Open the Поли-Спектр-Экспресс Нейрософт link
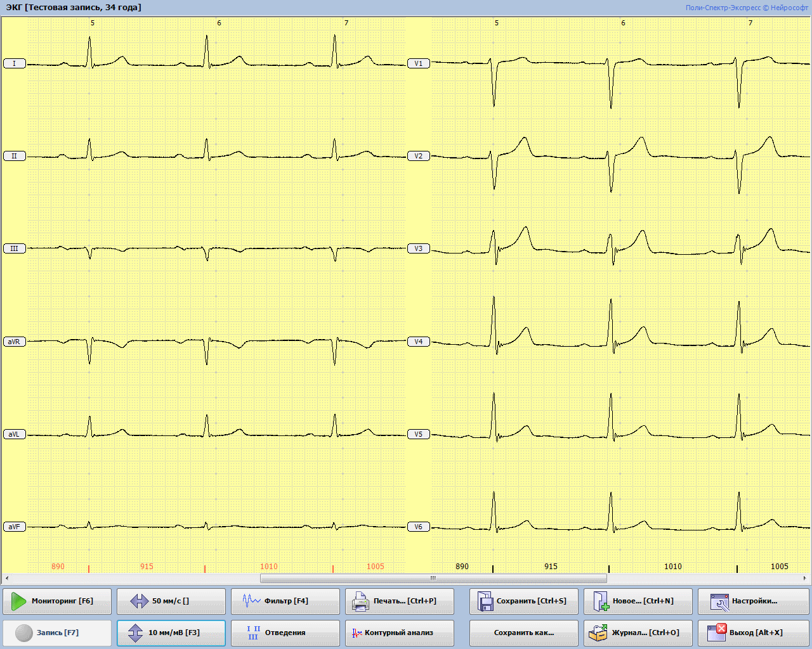Viewport: 812px width, 649px height. point(745,8)
